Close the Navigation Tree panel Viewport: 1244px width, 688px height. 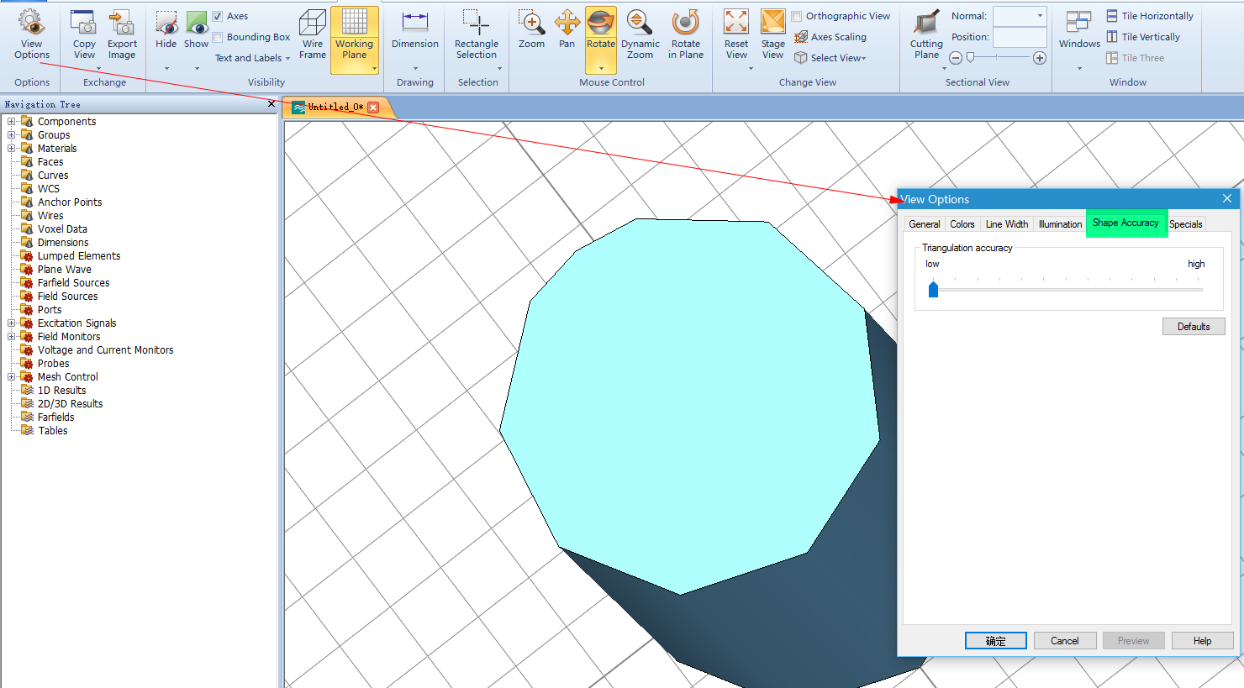click(271, 104)
